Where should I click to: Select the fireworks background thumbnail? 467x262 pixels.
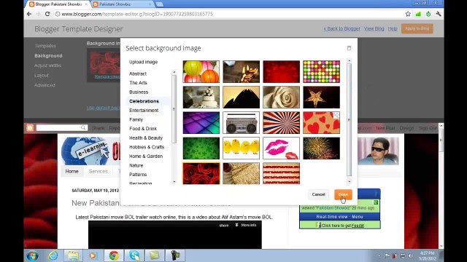[x=321, y=148]
